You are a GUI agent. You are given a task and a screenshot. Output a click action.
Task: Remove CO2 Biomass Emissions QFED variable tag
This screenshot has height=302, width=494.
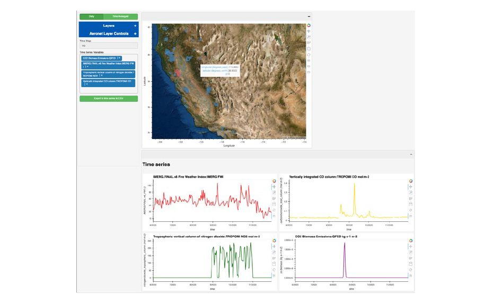pos(119,58)
